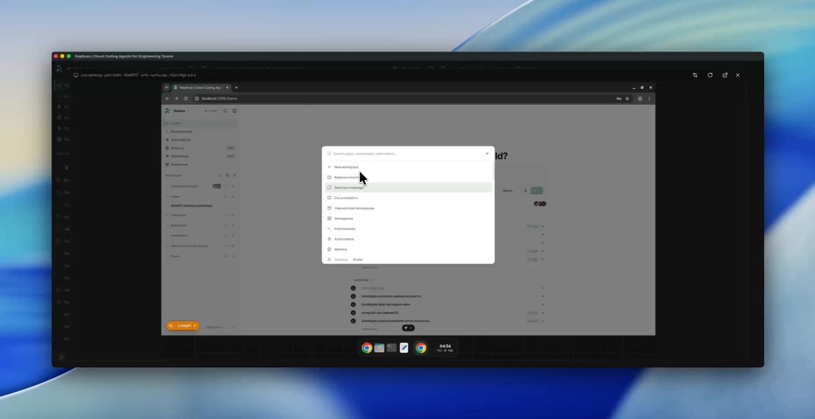
Task: Open the terminal from the dock
Action: (x=391, y=348)
